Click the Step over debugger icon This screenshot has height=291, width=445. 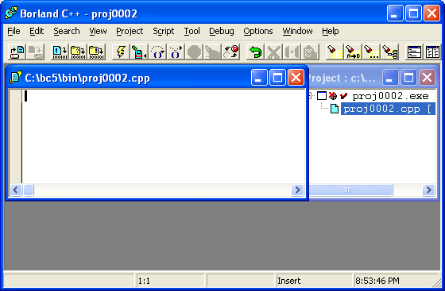[157, 52]
